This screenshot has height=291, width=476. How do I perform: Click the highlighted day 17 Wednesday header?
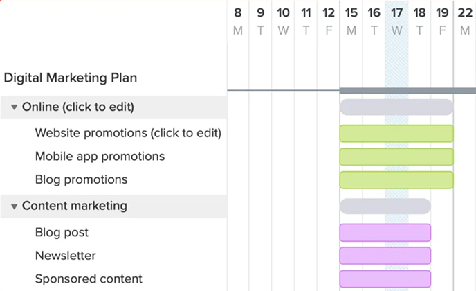click(x=396, y=21)
